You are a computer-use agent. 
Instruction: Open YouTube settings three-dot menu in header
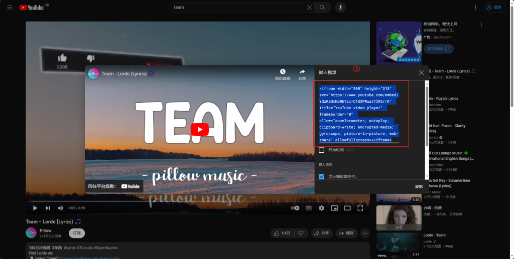475,8
